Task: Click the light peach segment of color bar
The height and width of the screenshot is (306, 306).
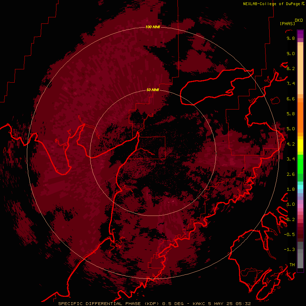Action: [x=300, y=69]
